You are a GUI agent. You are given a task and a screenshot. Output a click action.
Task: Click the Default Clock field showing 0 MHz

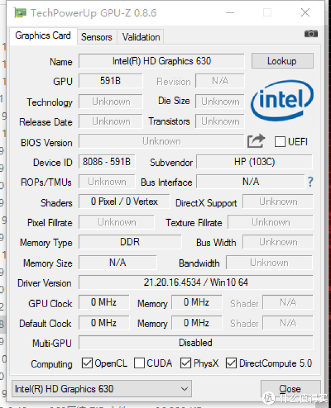tap(104, 323)
